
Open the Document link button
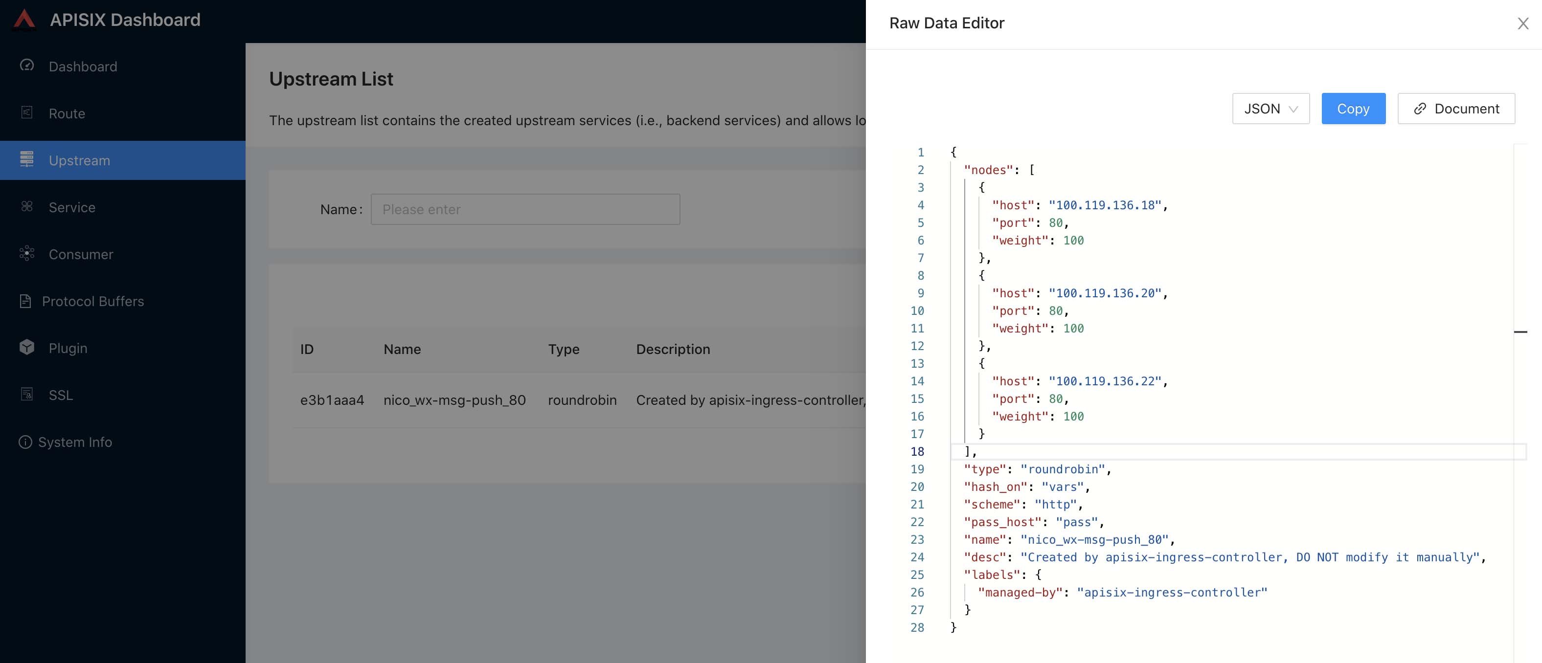click(1456, 109)
